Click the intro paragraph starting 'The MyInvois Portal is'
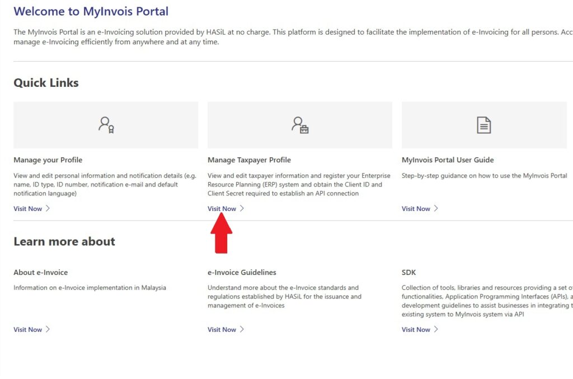The height and width of the screenshot is (379, 573). point(293,37)
